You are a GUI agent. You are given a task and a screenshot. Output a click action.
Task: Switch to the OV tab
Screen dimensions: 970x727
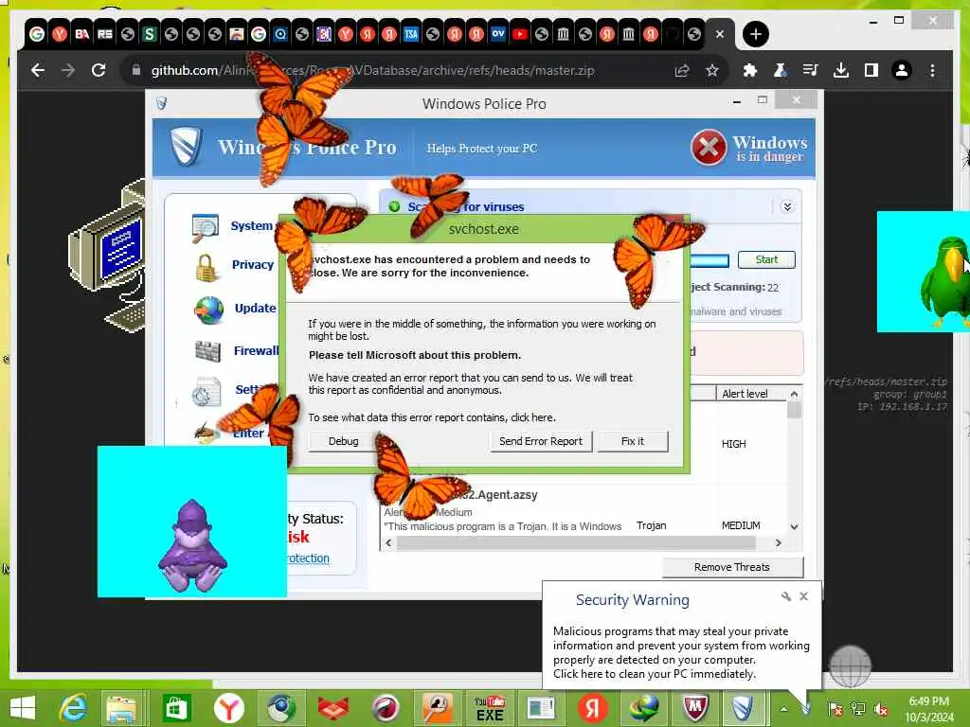coord(498,34)
